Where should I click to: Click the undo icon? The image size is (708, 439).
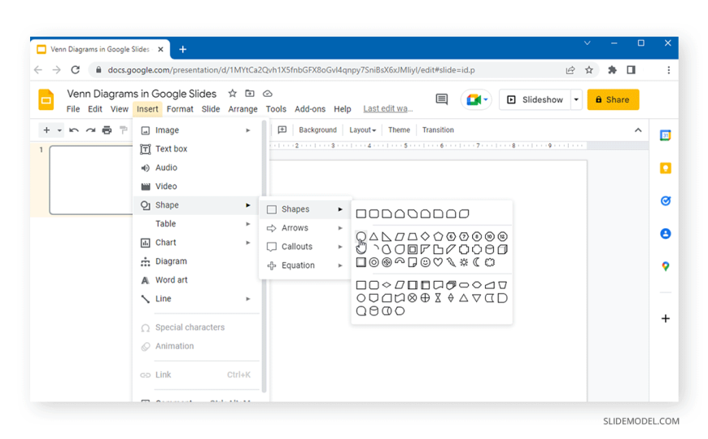coord(73,130)
